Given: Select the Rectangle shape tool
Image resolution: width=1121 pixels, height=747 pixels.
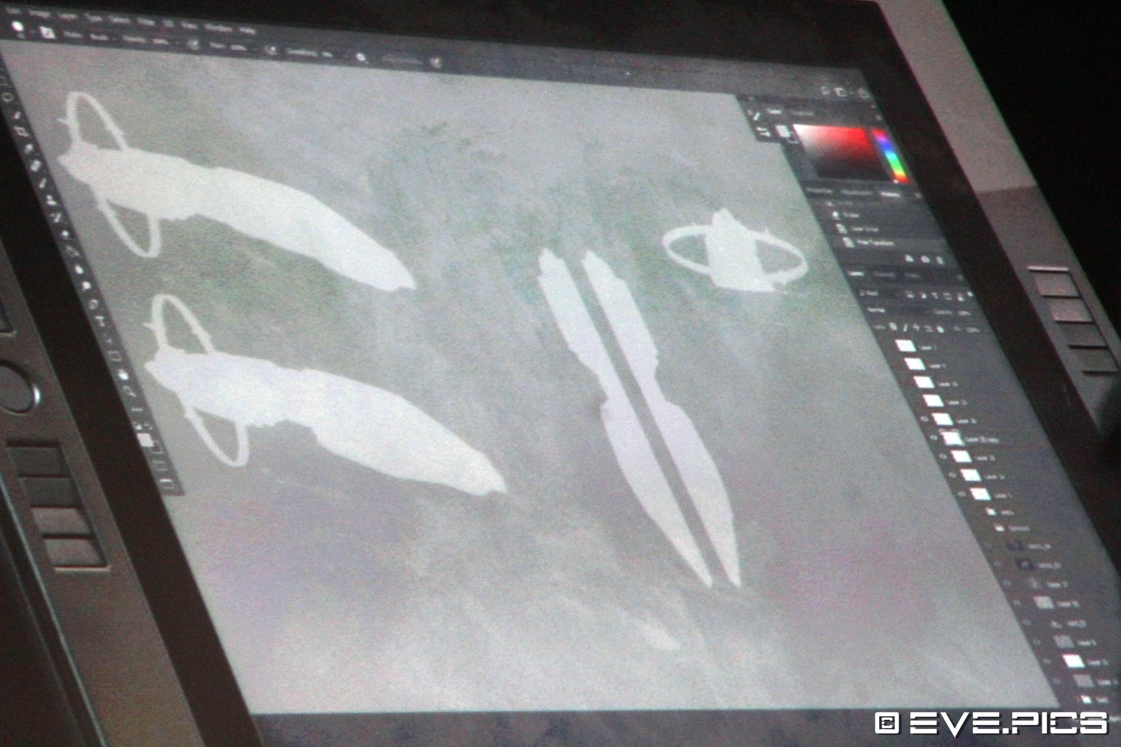Looking at the screenshot, I should (x=115, y=355).
